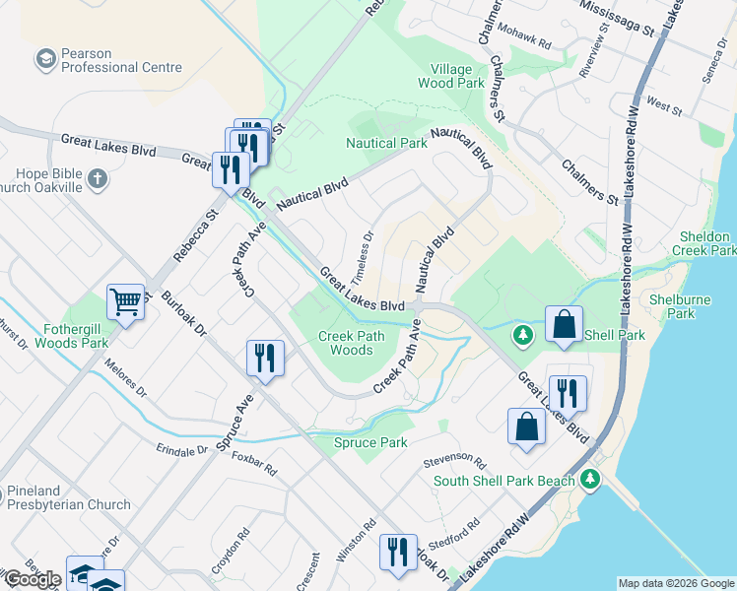Click the Hope Bible Church cross icon
This screenshot has height=591, width=737.
[x=98, y=179]
